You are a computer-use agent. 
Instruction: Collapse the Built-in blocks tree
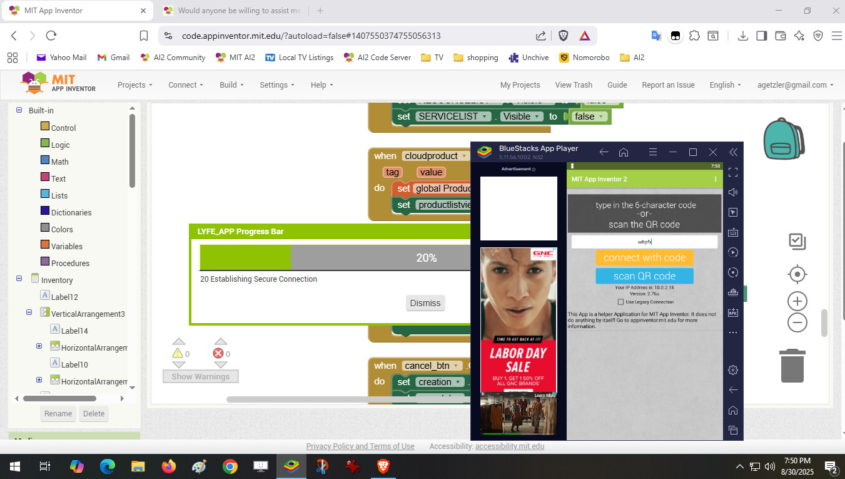click(x=19, y=110)
